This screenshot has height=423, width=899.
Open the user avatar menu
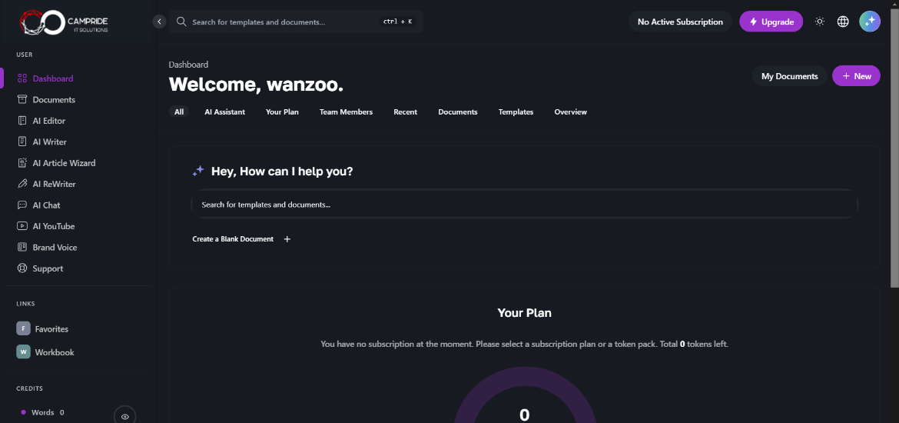pyautogui.click(x=870, y=22)
